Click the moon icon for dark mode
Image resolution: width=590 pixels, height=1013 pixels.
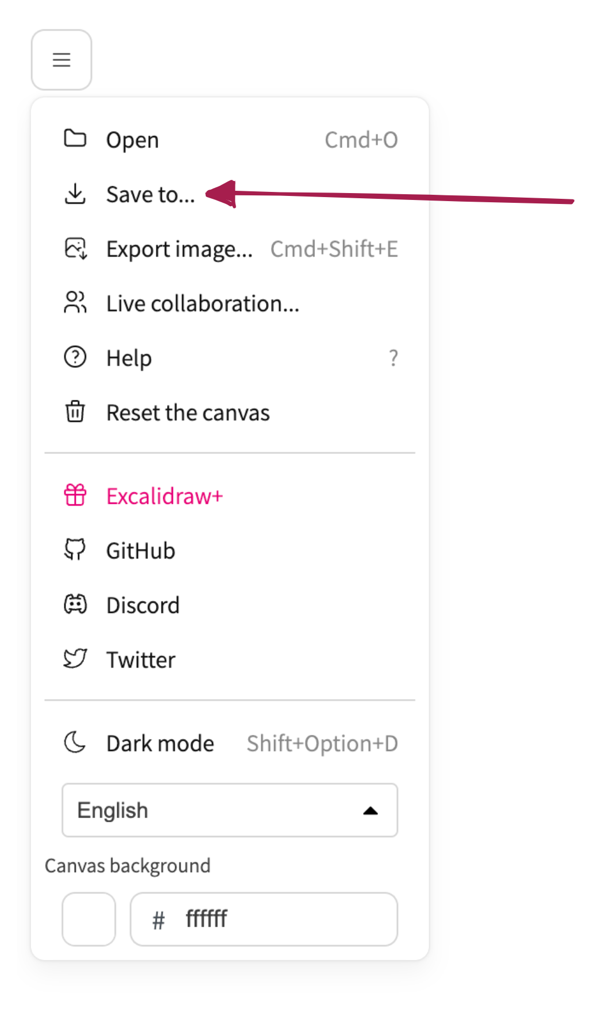[75, 742]
